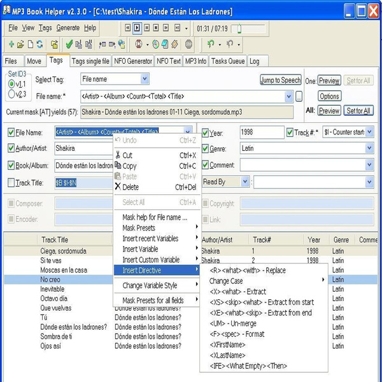Image resolution: width=382 pixels, height=382 pixels.
Task: Click the ellipsis button beside File name
Action: [x=299, y=97]
